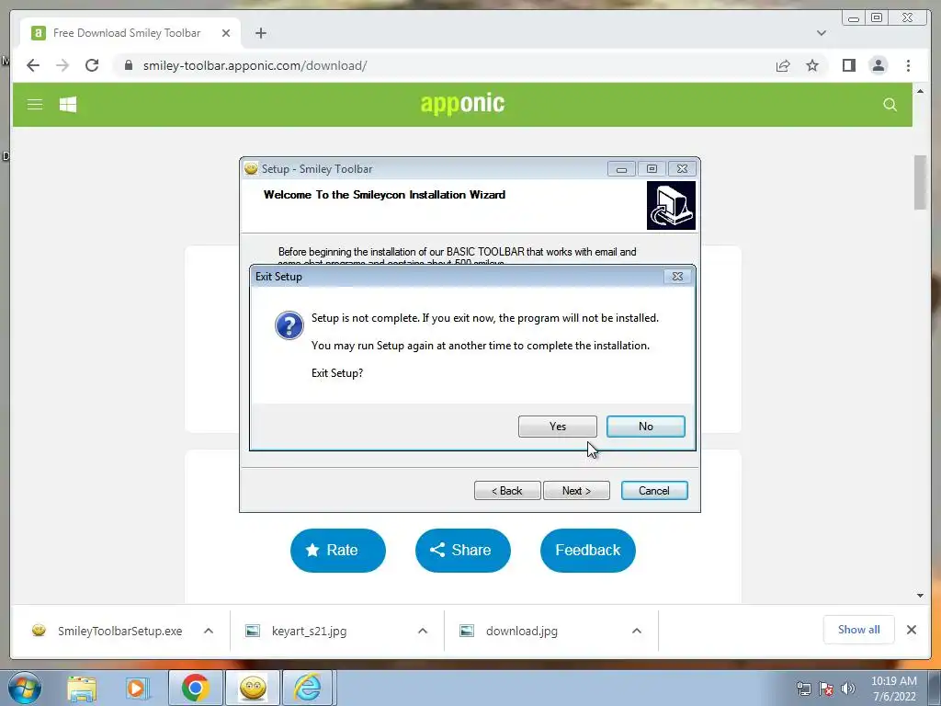941x706 pixels.
Task: Click the network tray icon
Action: pyautogui.click(x=803, y=689)
